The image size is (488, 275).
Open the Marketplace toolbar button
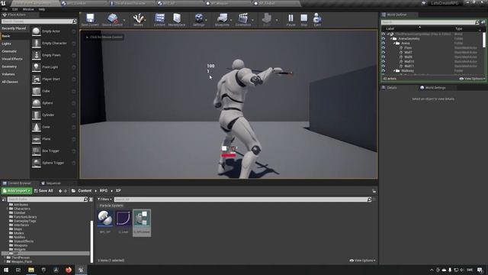(x=177, y=18)
